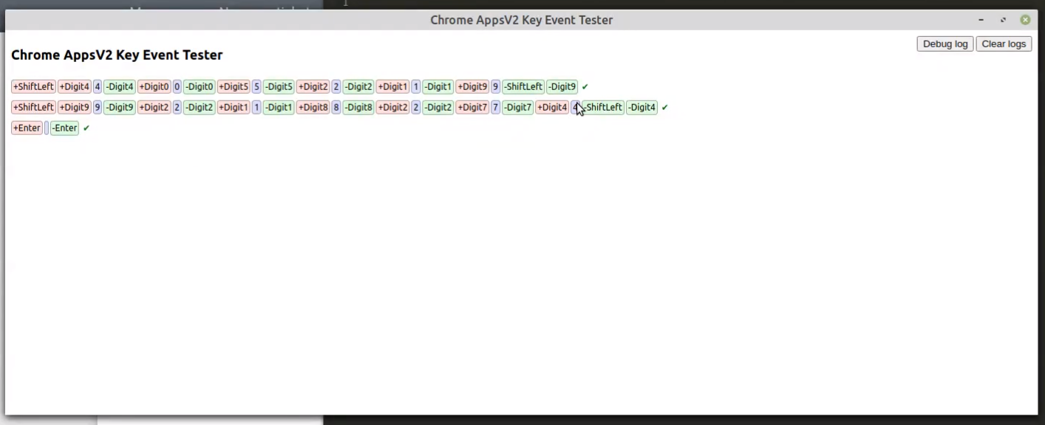This screenshot has height=425, width=1045.
Task: Close the Key Event Tester window
Action: (x=1025, y=20)
